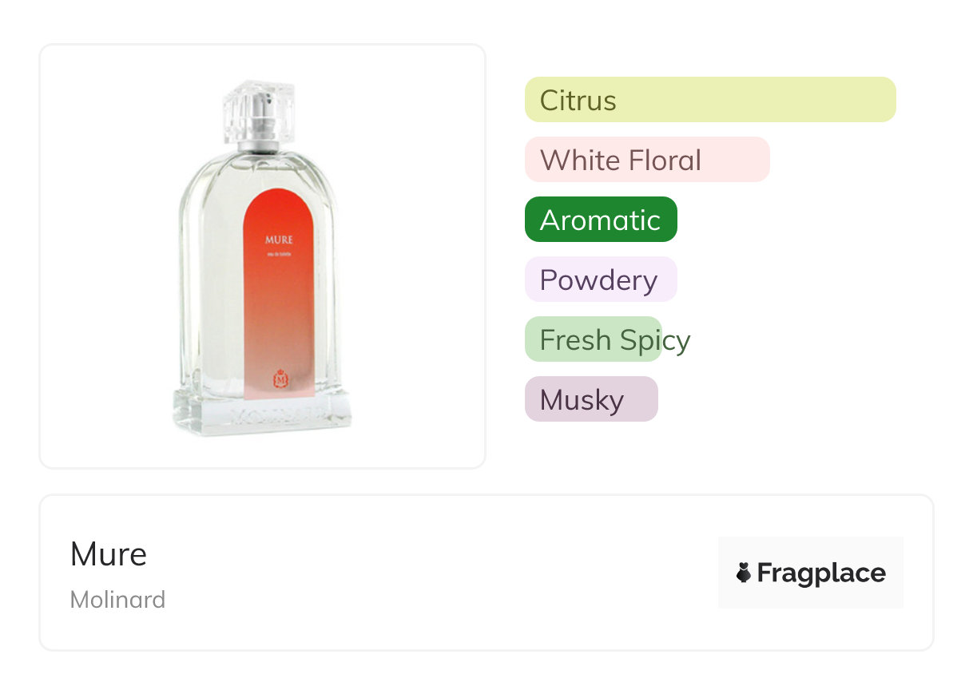Click the clear glass body left of red label

212,280
